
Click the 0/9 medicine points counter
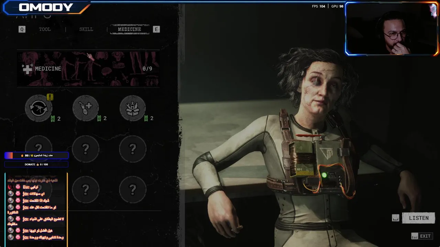pyautogui.click(x=147, y=69)
